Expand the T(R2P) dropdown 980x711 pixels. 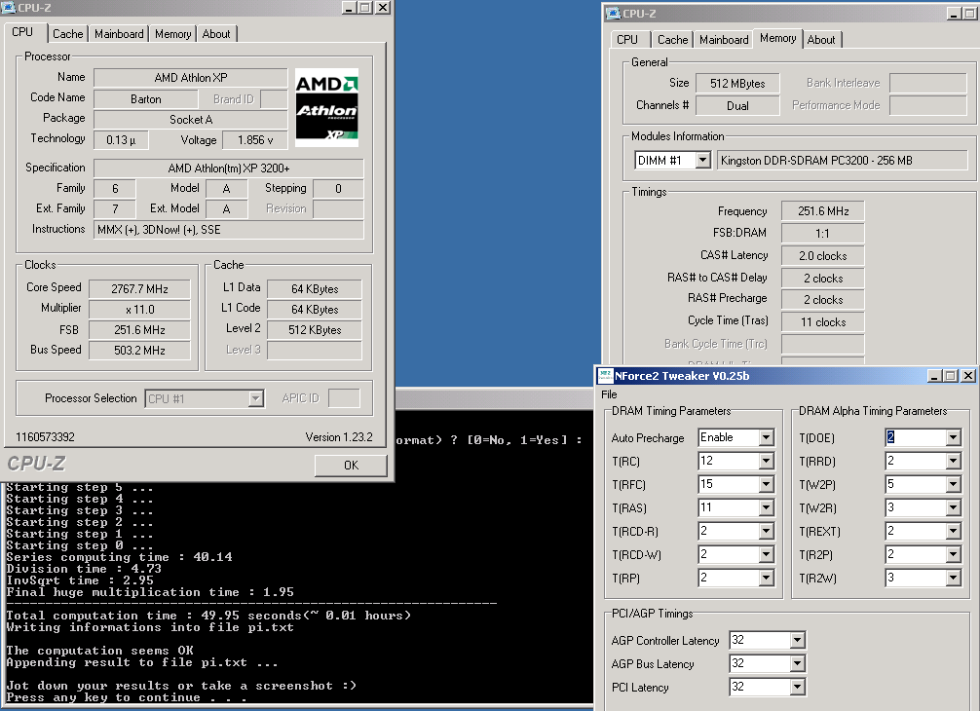953,555
